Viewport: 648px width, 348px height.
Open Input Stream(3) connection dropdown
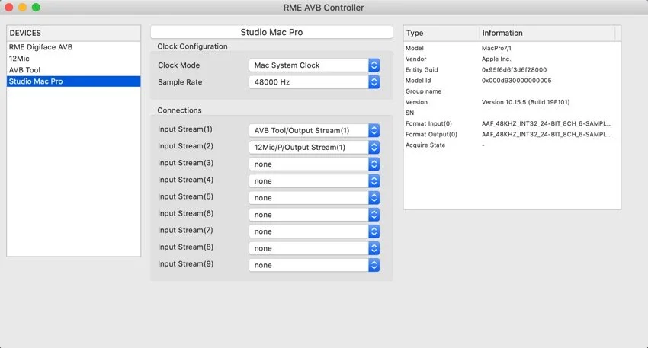(314, 164)
